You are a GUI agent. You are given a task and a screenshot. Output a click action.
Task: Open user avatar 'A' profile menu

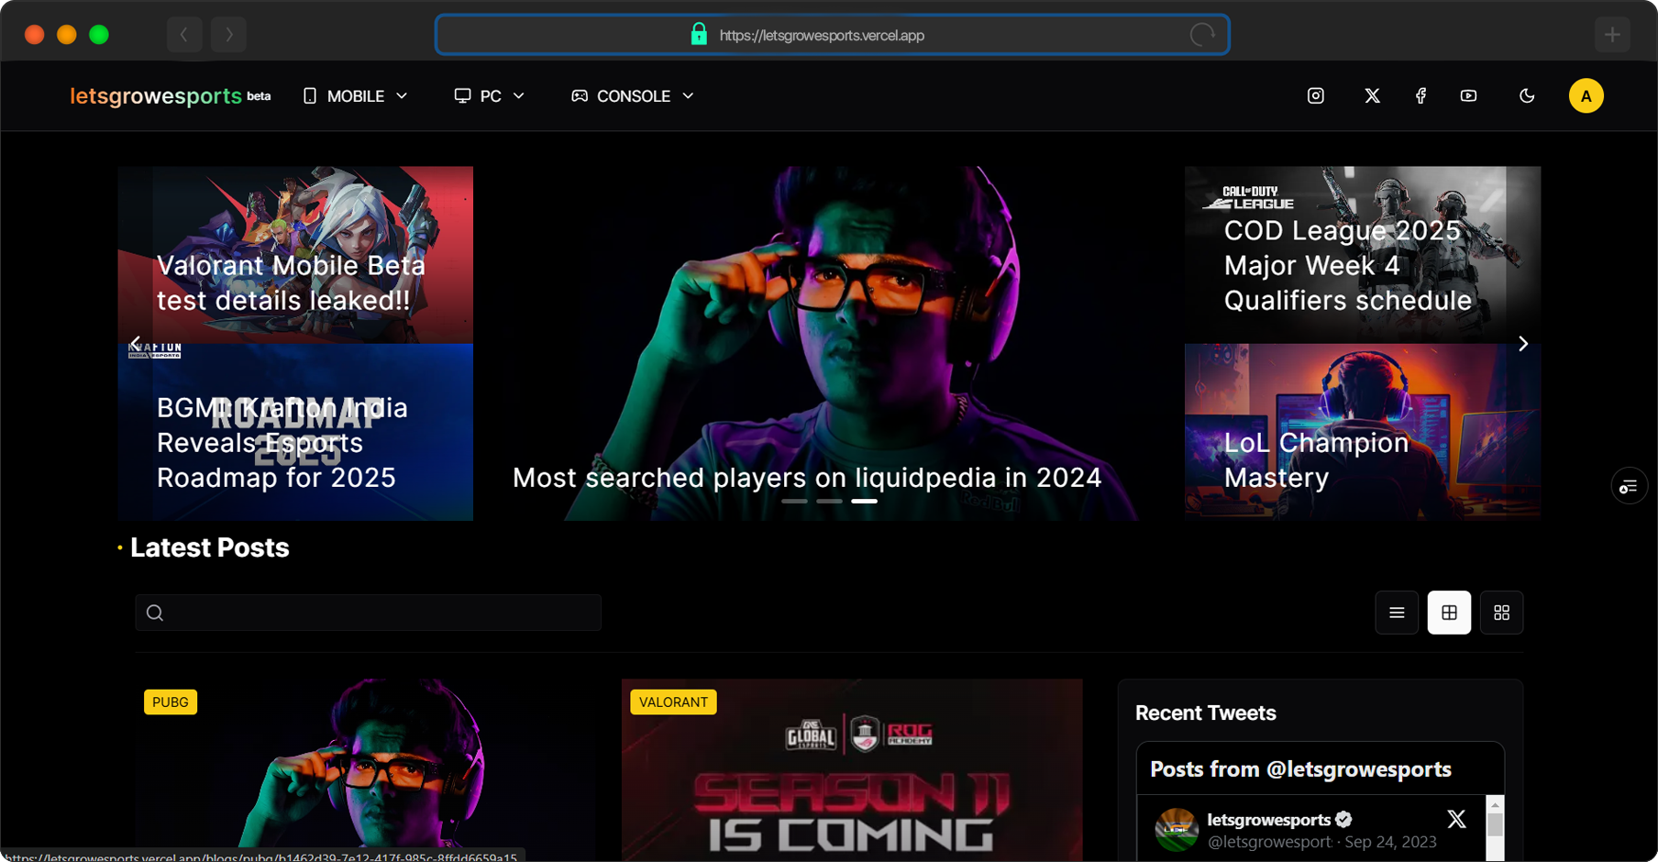pos(1586,95)
